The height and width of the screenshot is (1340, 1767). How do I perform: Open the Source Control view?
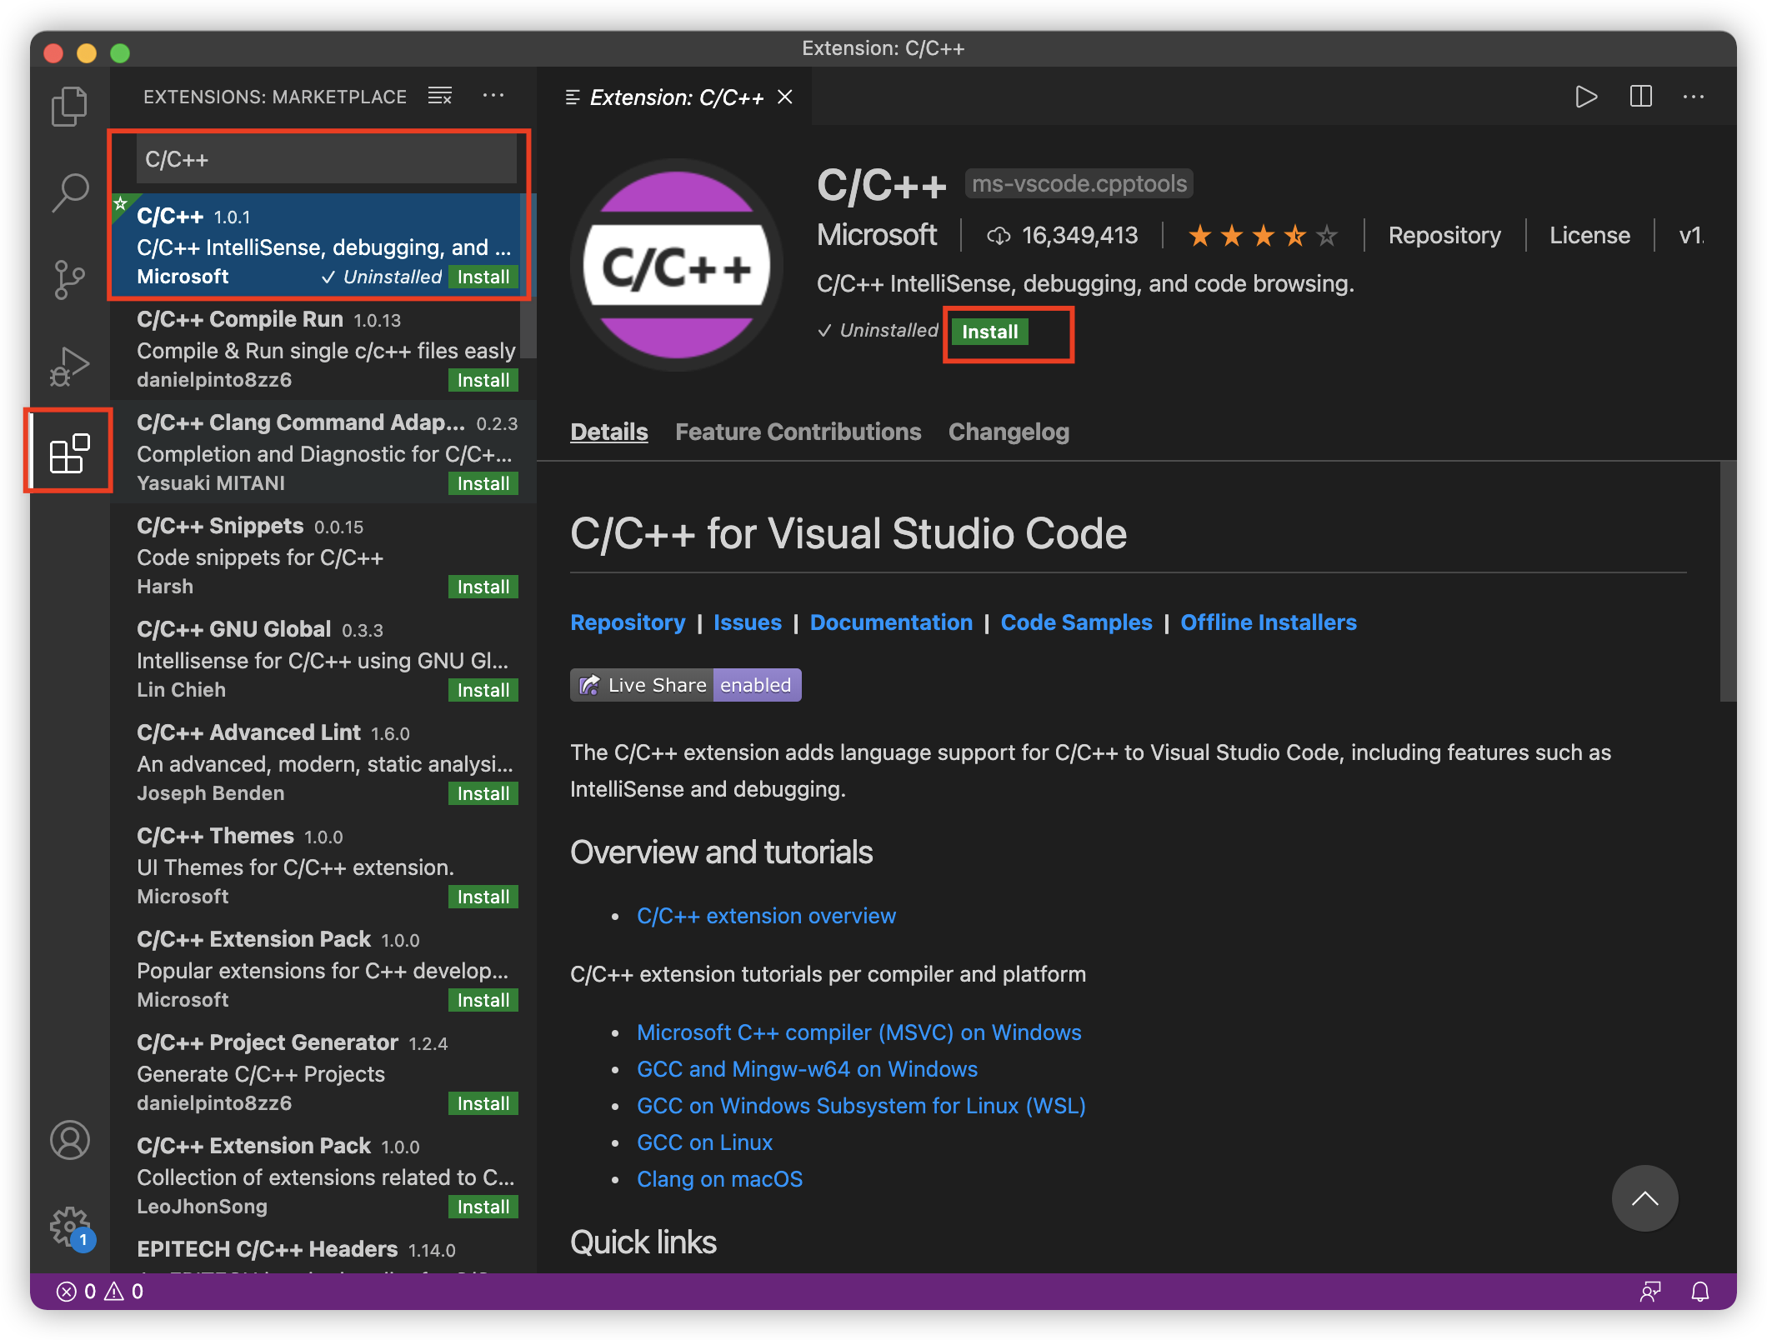(x=69, y=279)
